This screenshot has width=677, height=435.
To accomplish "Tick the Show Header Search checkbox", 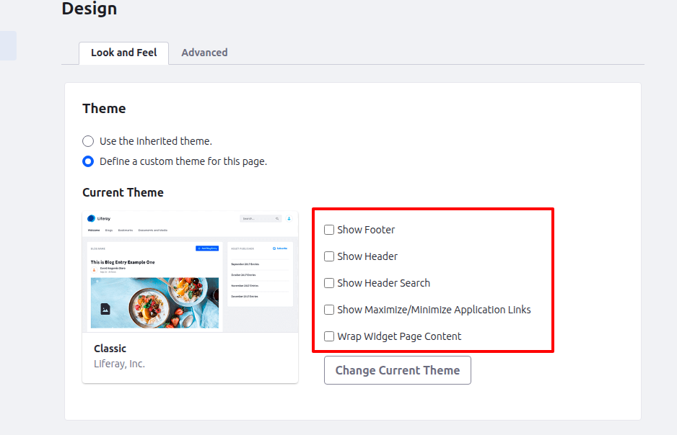I will coord(329,283).
